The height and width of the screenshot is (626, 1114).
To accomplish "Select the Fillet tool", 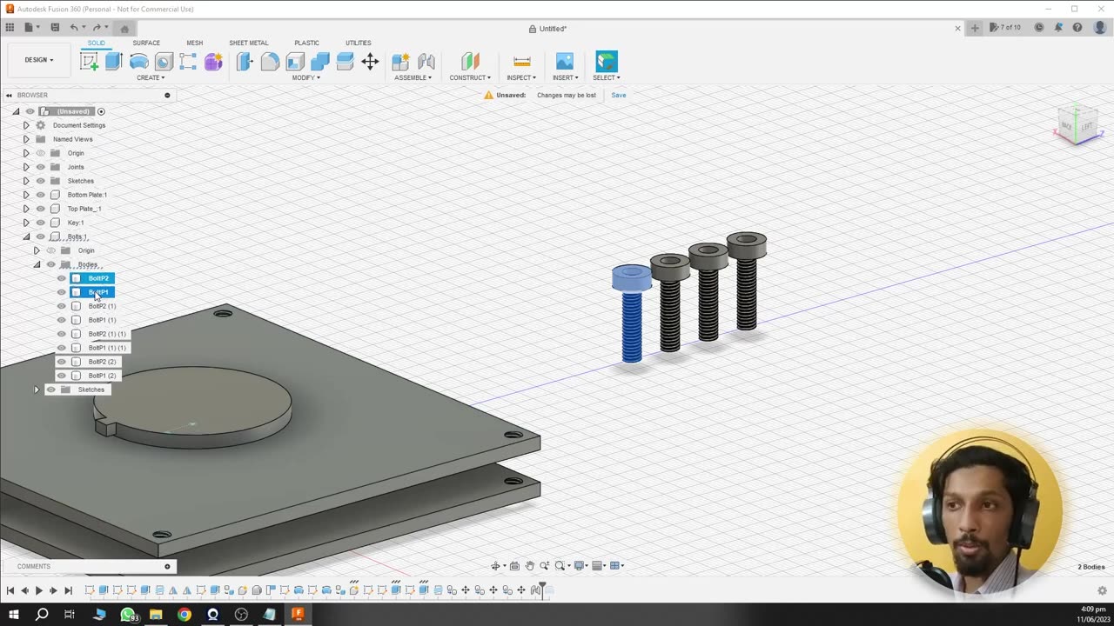I will pyautogui.click(x=270, y=61).
